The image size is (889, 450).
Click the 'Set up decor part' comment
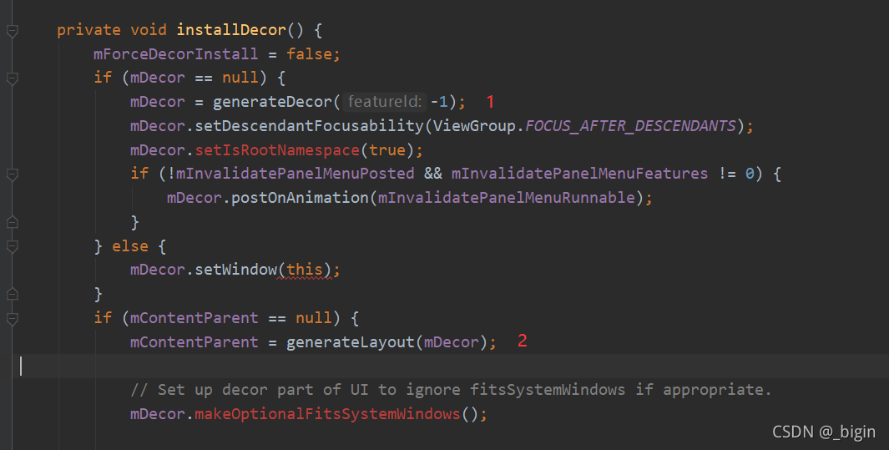pyautogui.click(x=451, y=390)
